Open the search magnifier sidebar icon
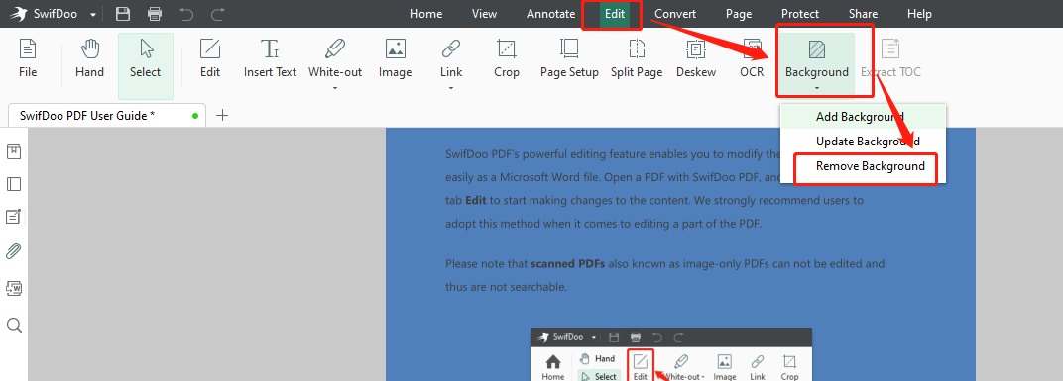This screenshot has width=1063, height=381. tap(14, 326)
